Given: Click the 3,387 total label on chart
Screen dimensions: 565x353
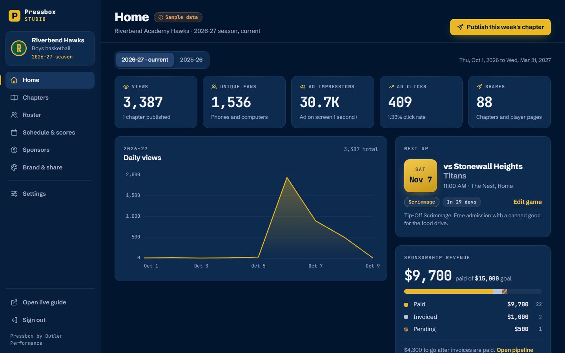Looking at the screenshot, I should coord(361,149).
